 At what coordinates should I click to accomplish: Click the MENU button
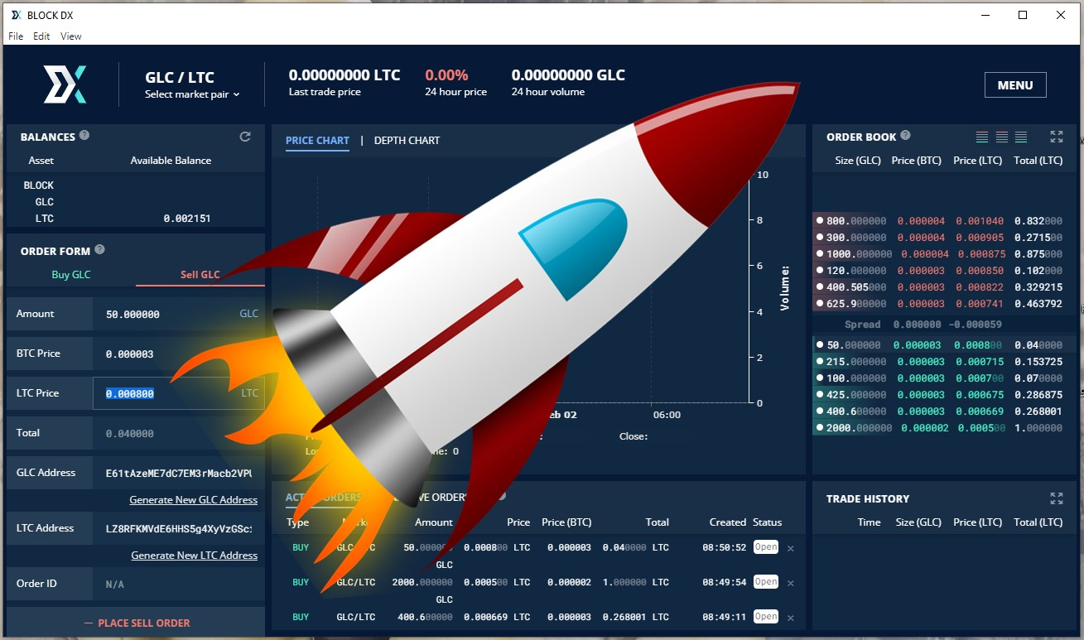tap(1015, 85)
